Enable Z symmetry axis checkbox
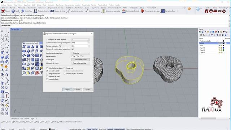This screenshot has width=231, height=130. click(81, 56)
